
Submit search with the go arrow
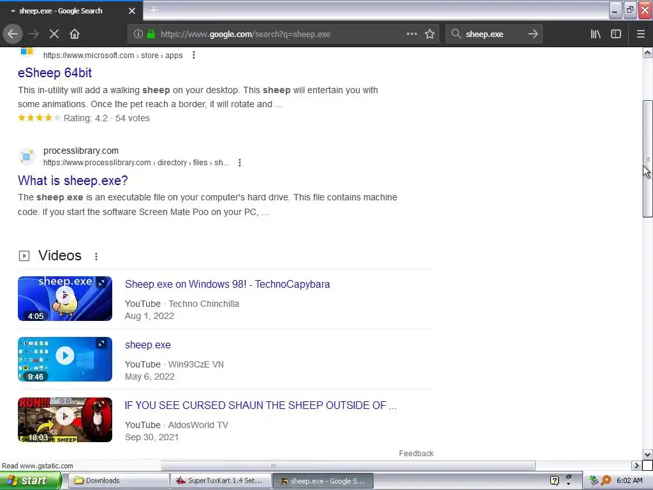pyautogui.click(x=532, y=34)
